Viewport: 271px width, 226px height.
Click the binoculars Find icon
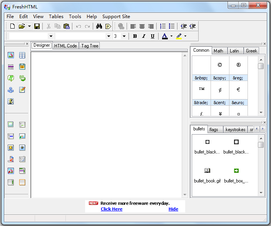point(99,26)
